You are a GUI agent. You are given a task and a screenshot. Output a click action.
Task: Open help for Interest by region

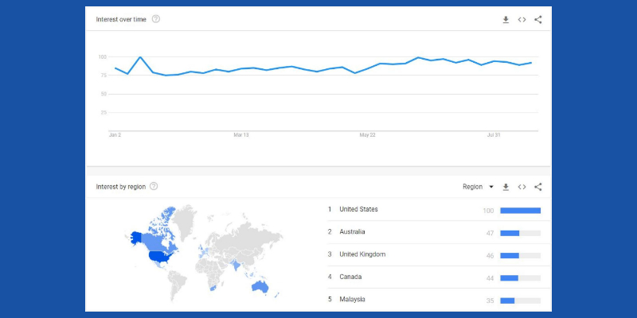click(x=154, y=186)
